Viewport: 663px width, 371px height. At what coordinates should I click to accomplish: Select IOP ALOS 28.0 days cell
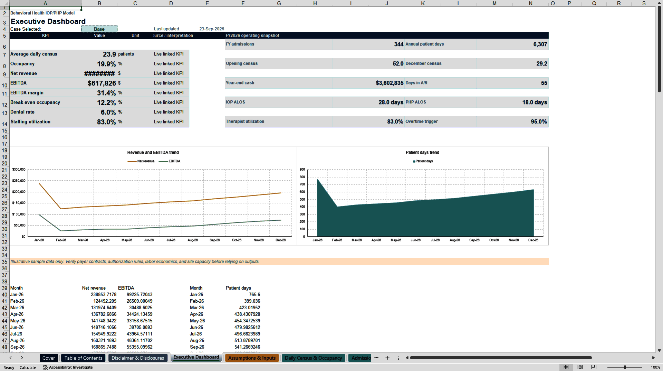click(x=368, y=102)
